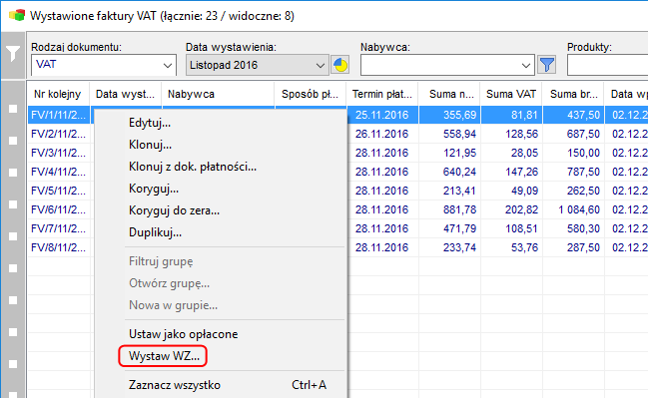This screenshot has height=398, width=648.
Task: Choose Wystaw WZ... from context menu
Action: tap(164, 356)
